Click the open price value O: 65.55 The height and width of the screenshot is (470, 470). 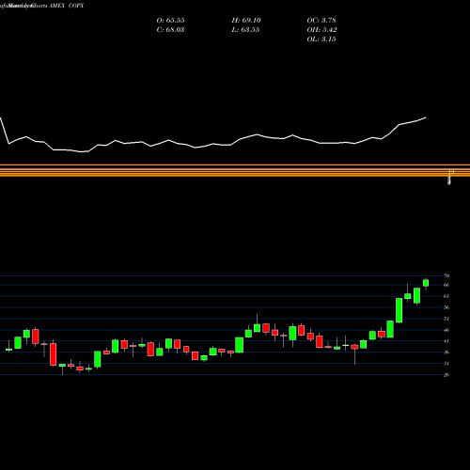click(x=170, y=21)
